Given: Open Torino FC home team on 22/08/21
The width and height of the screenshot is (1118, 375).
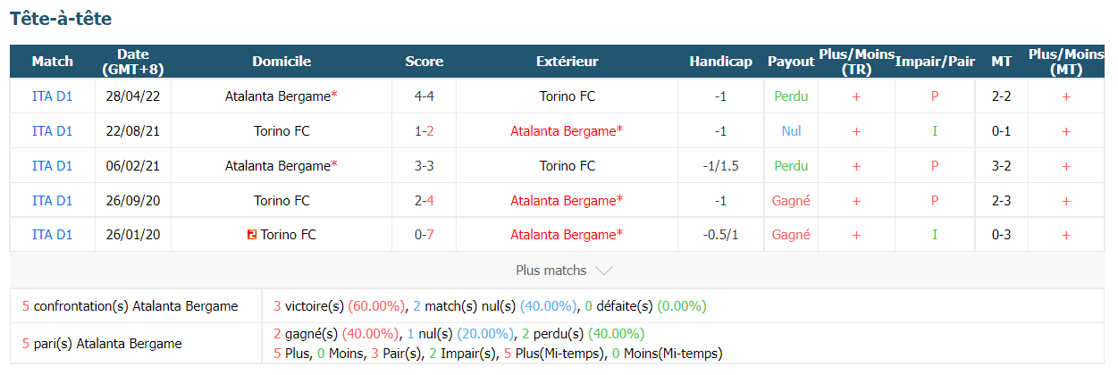Looking at the screenshot, I should click(x=282, y=131).
